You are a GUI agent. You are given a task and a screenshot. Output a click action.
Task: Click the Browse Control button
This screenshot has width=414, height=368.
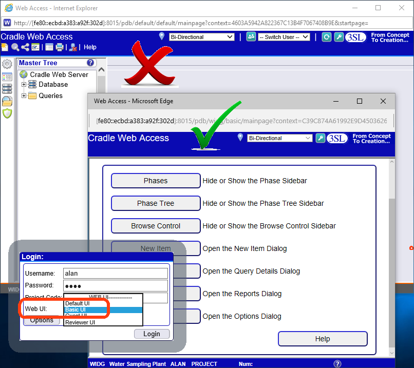tap(156, 226)
